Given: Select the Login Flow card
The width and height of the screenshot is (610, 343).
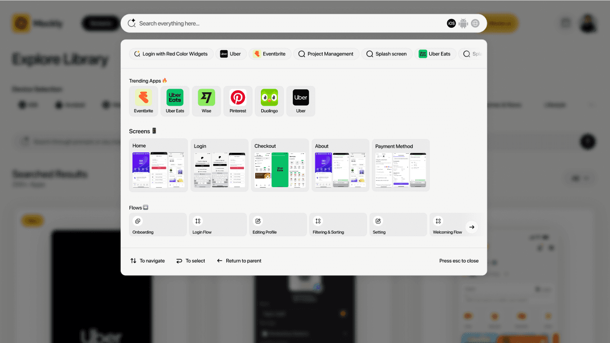Looking at the screenshot, I should coord(218,225).
